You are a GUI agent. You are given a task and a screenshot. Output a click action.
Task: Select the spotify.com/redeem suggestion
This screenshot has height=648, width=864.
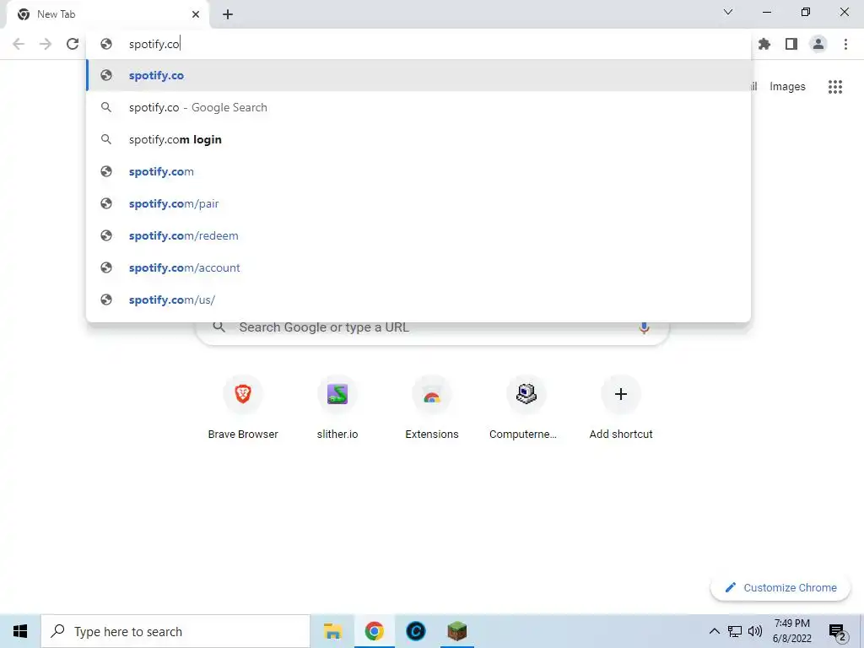tap(418, 235)
